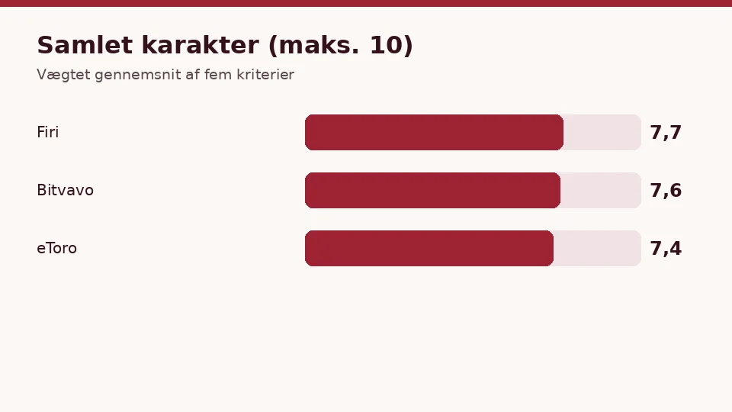Select the eToro row label
Image resolution: width=732 pixels, height=412 pixels.
coord(57,248)
